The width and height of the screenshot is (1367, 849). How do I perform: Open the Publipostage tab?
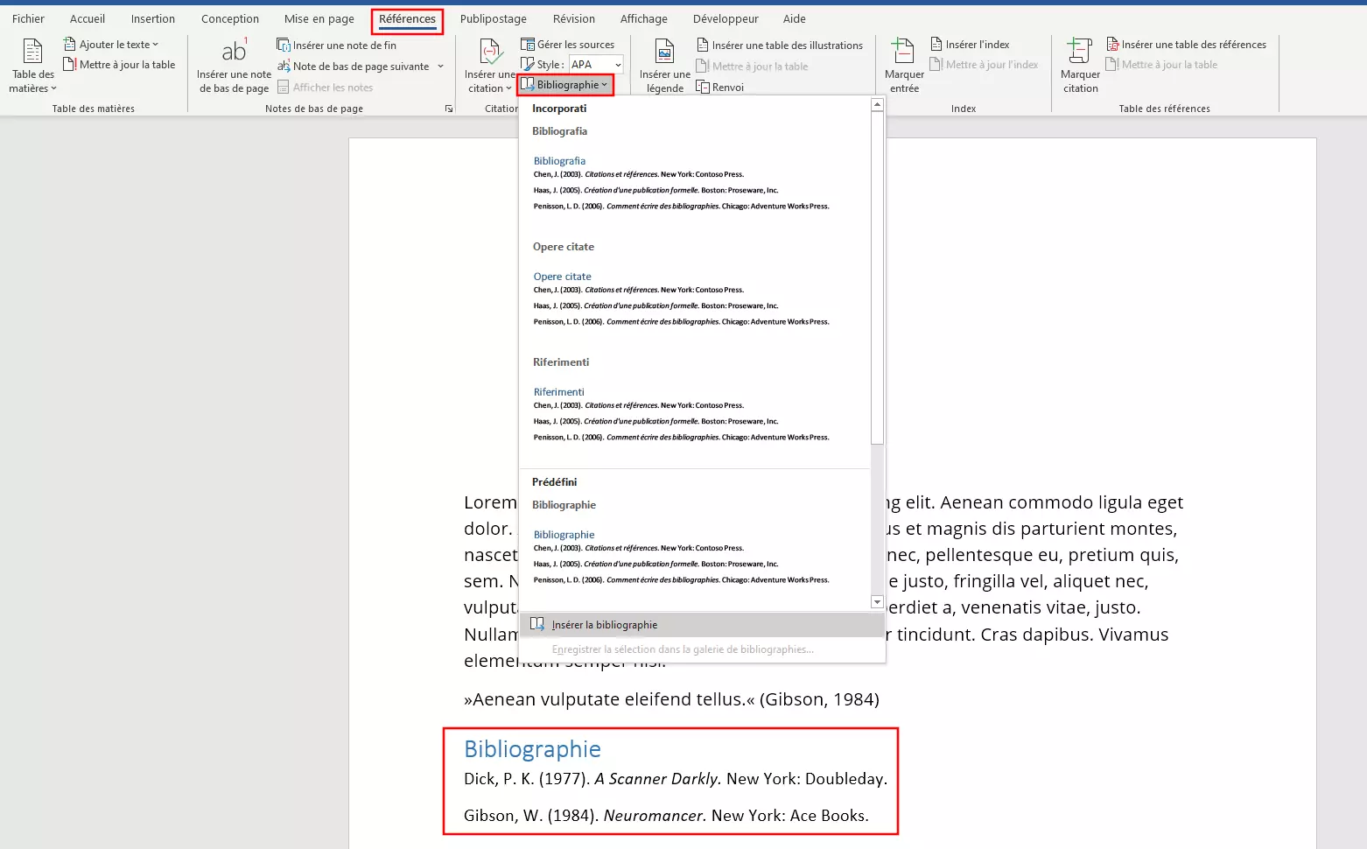pos(494,19)
